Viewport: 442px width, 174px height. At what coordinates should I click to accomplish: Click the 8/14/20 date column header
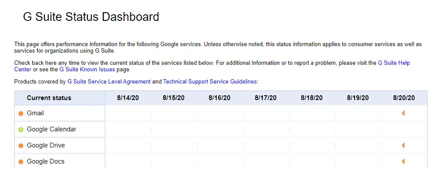tap(128, 98)
